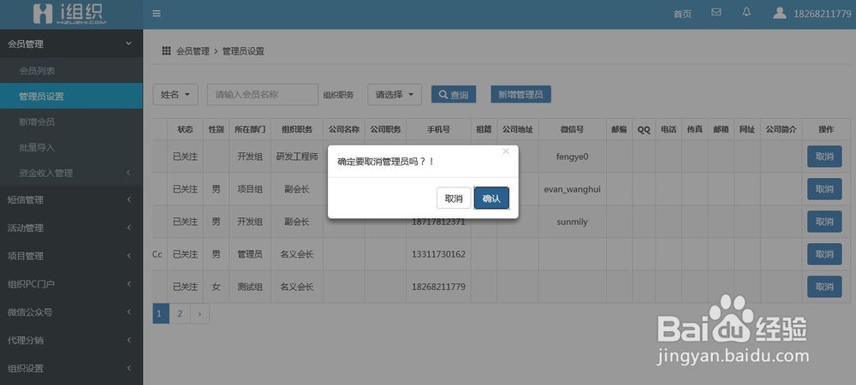Open the notification bell icon
This screenshot has height=385, width=856.
[x=746, y=12]
